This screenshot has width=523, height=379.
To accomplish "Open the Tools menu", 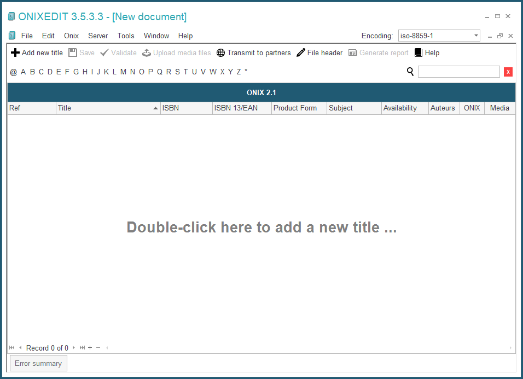I will click(x=126, y=36).
